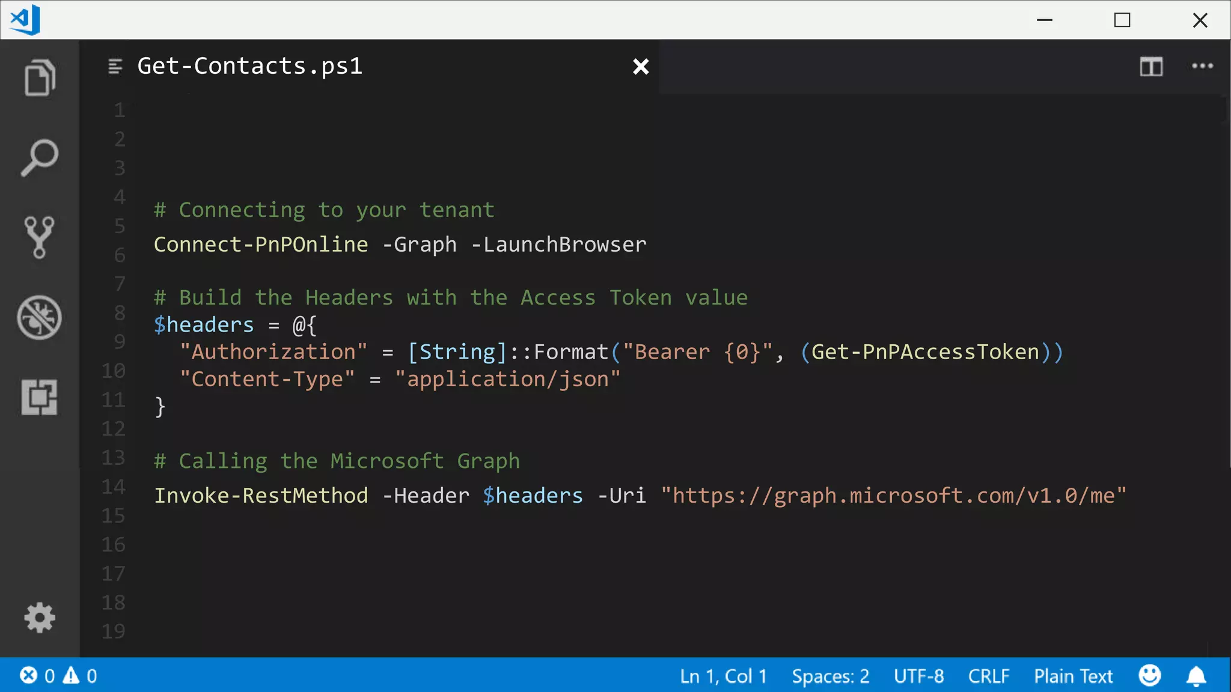Minimize the VS Code window
This screenshot has height=692, width=1231.
[x=1045, y=20]
